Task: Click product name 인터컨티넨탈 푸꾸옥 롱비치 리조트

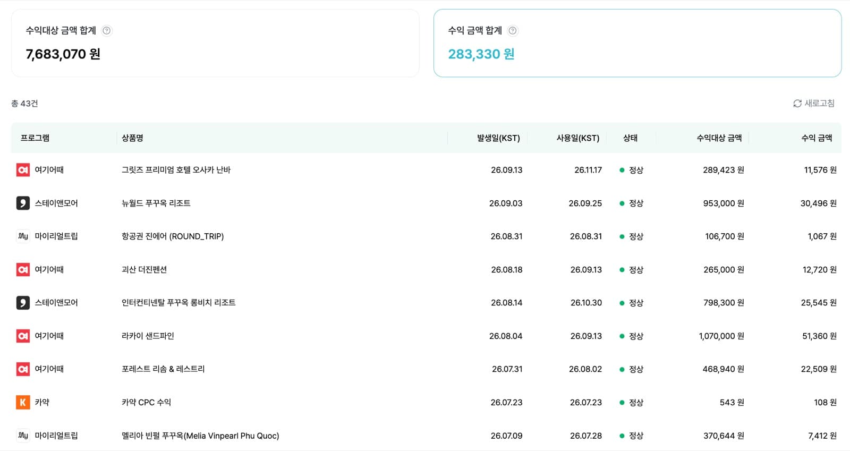Action: coord(178,303)
